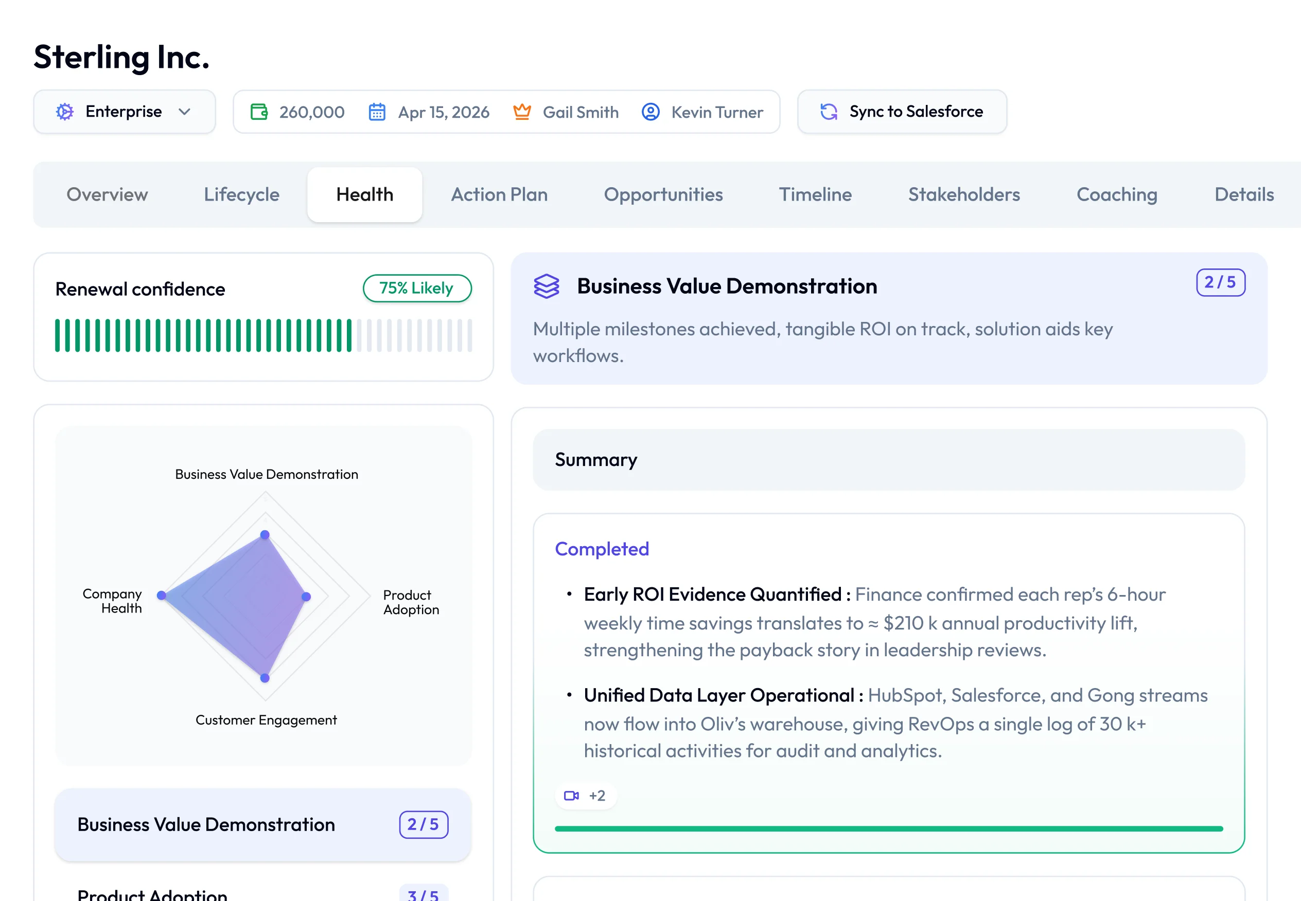
Task: Click the sync arrows icon
Action: click(829, 112)
